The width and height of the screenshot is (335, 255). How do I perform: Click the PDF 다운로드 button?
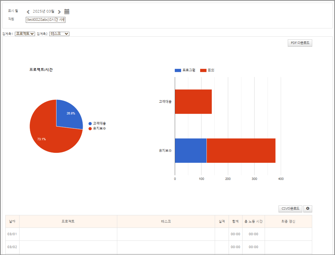point(300,43)
